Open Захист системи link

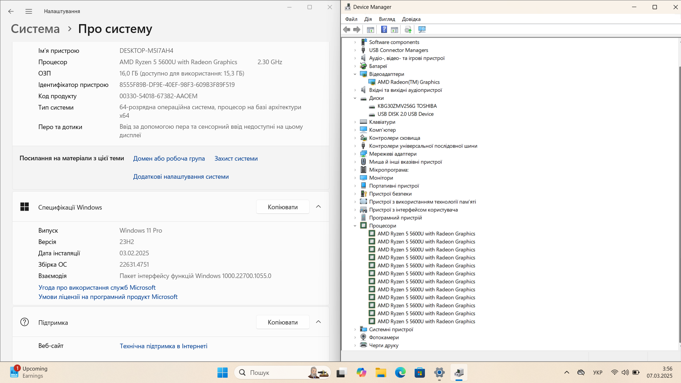pos(236,159)
